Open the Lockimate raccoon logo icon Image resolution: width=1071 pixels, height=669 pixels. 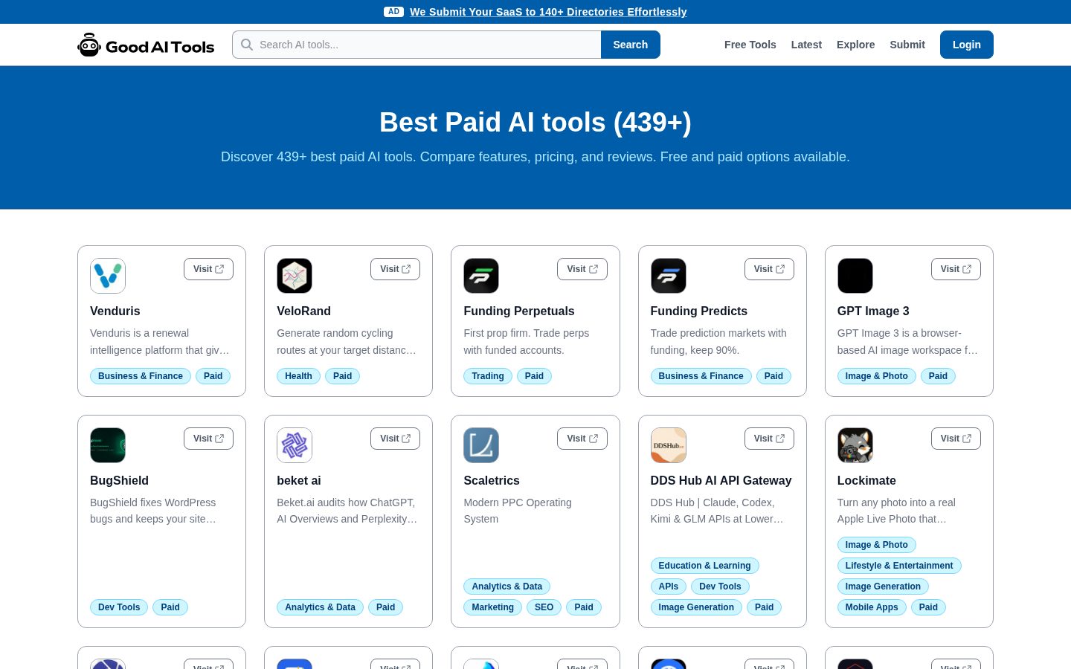(x=855, y=445)
